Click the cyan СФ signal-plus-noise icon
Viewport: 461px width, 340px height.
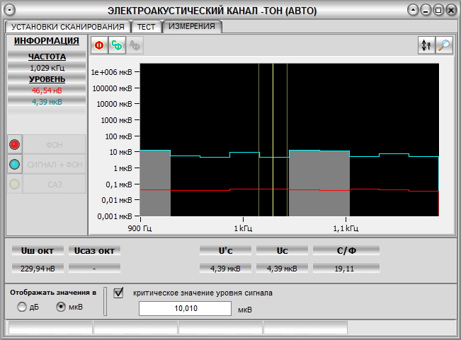(117, 45)
